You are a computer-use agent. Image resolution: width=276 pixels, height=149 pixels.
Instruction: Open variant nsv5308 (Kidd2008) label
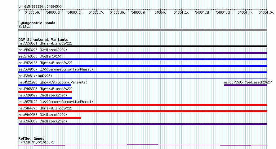click(35, 76)
